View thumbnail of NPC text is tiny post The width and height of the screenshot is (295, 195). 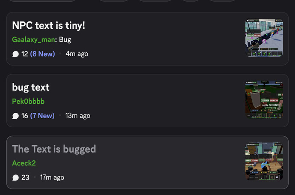coord(264,38)
